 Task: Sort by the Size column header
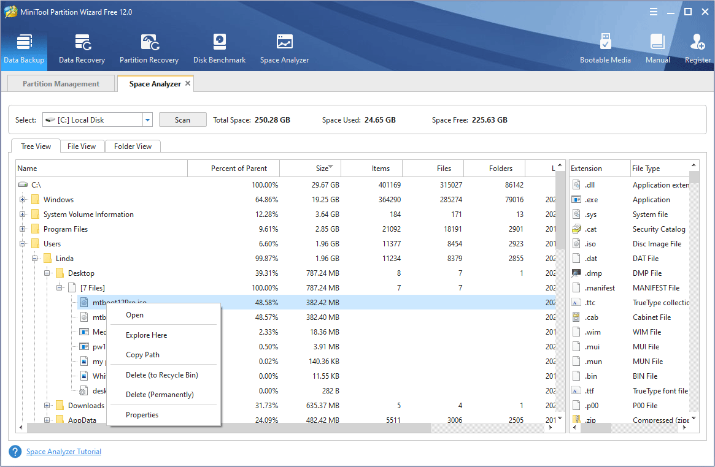pyautogui.click(x=310, y=169)
